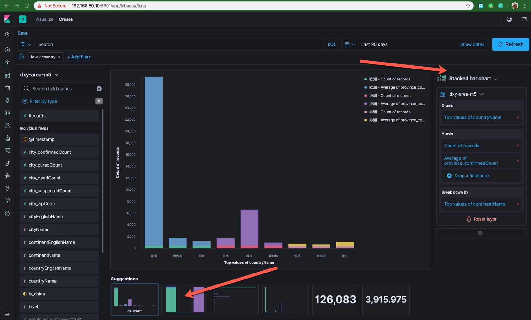Click the Save menu item
The image size is (531, 320).
coord(23,33)
